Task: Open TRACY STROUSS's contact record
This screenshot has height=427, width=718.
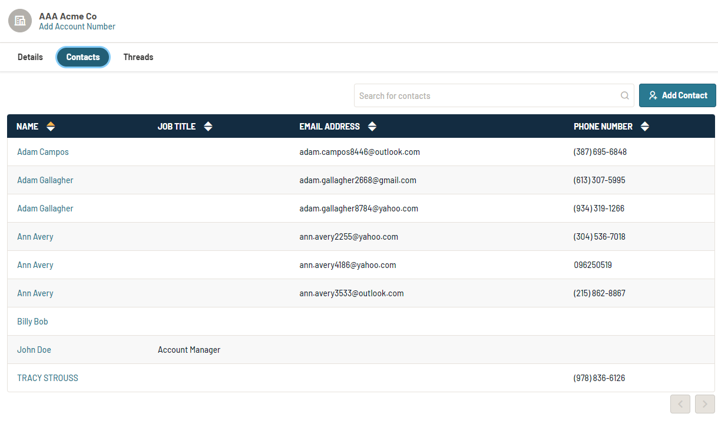Action: coord(48,378)
